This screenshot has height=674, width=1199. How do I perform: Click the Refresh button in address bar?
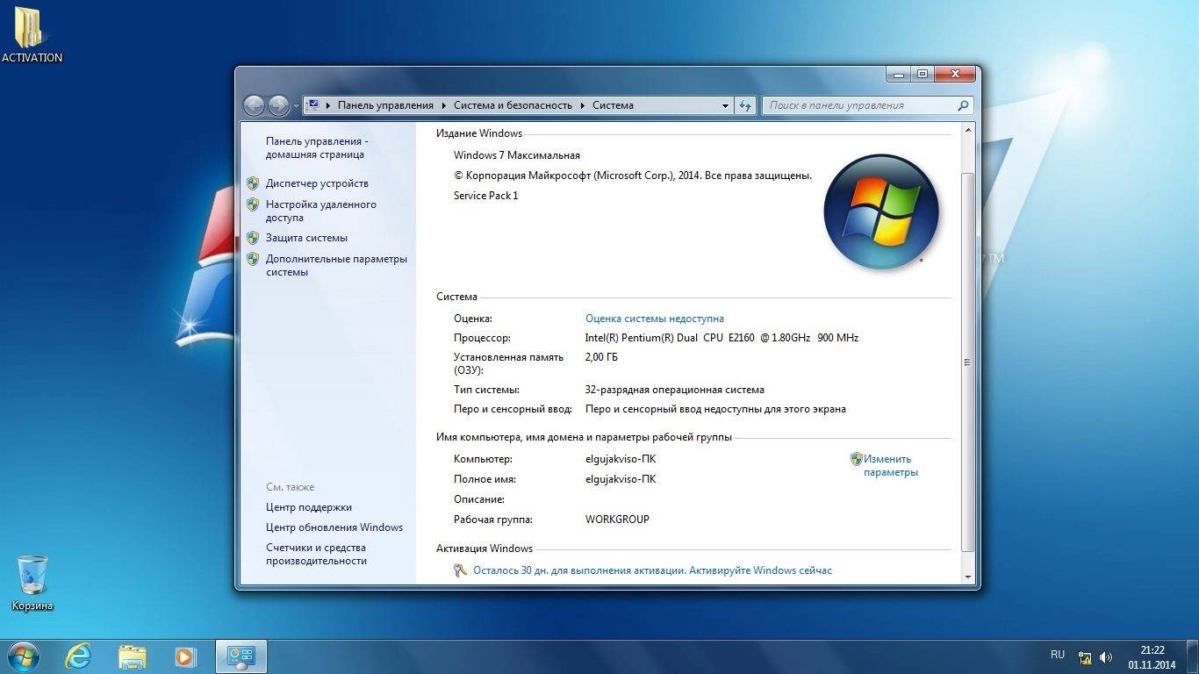tap(745, 105)
